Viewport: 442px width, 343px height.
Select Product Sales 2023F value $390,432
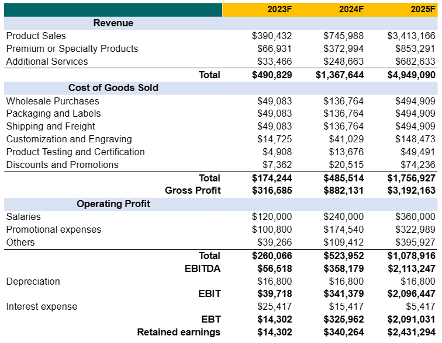click(272, 36)
